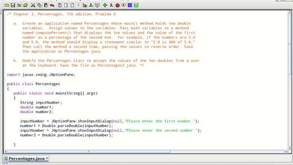Switch to the Percentages.java tab
293x165 pixels.
[x=26, y=159]
